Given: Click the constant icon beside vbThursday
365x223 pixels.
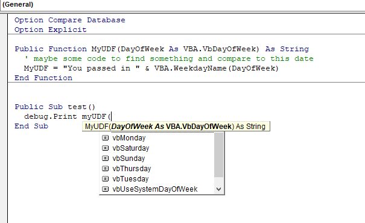Looking at the screenshot, I should pos(105,169).
